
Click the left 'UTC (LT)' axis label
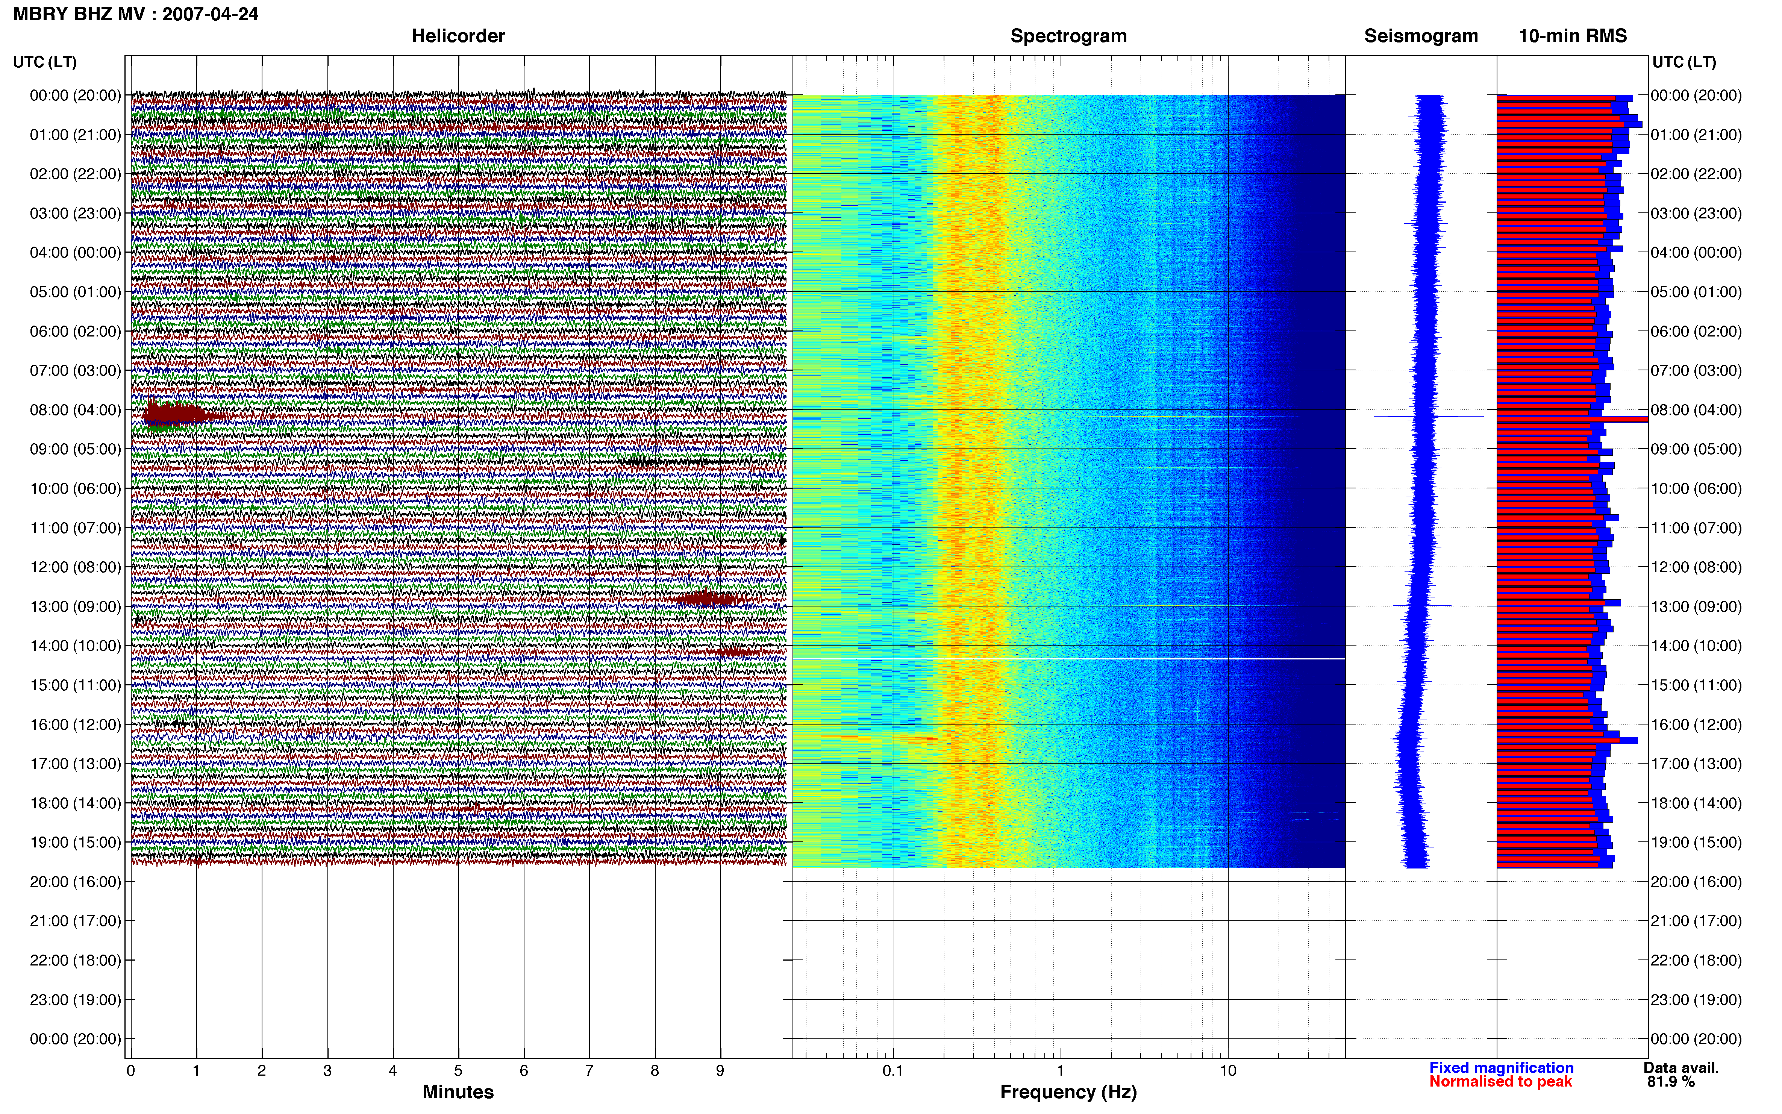click(x=45, y=62)
